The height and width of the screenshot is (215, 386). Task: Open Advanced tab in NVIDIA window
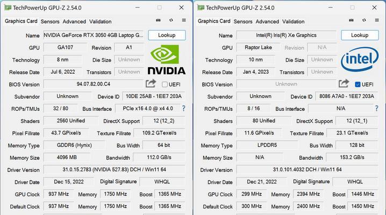pyautogui.click(x=74, y=21)
